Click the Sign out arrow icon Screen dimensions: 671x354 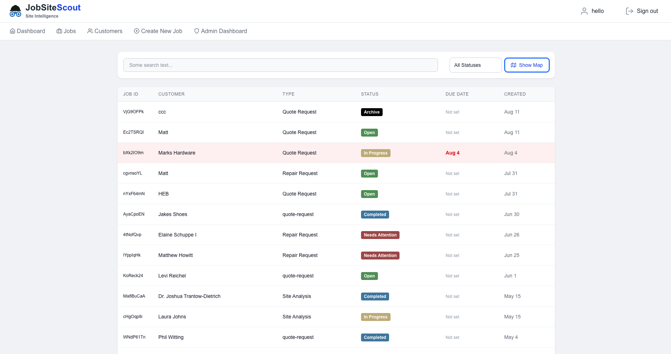click(x=629, y=11)
